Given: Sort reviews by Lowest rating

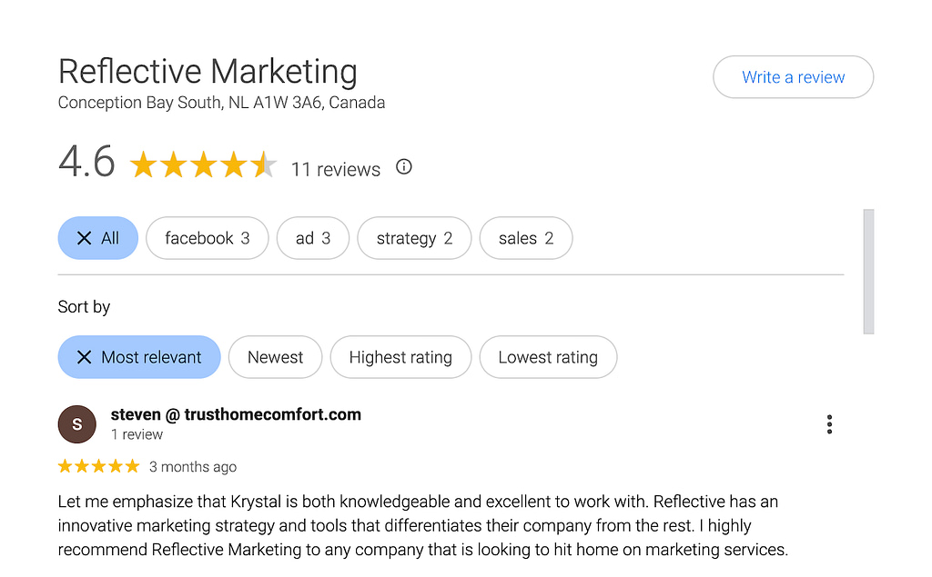Looking at the screenshot, I should pos(548,357).
